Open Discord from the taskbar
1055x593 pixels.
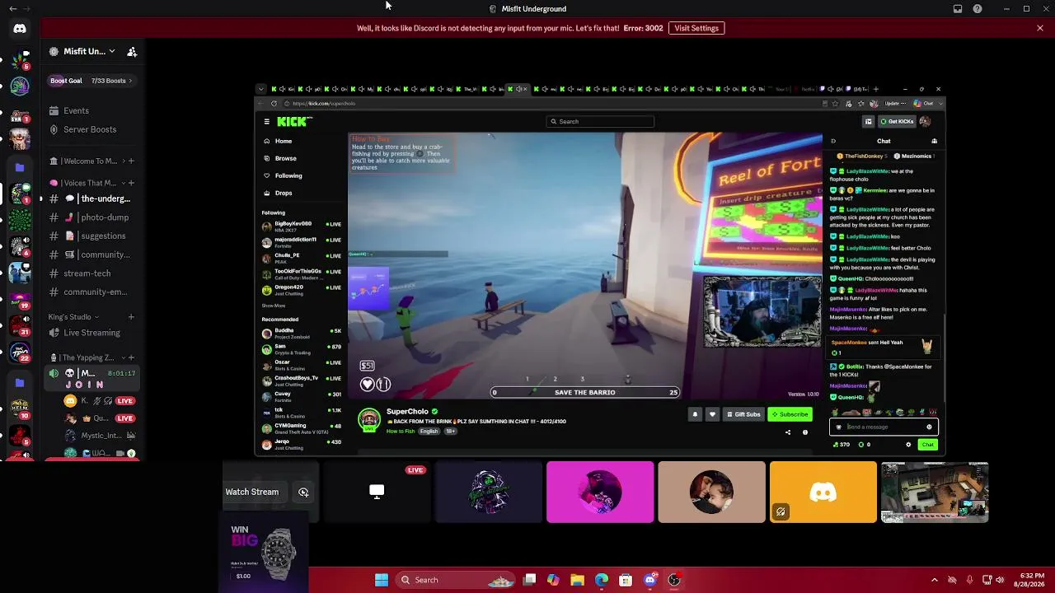pyautogui.click(x=650, y=580)
